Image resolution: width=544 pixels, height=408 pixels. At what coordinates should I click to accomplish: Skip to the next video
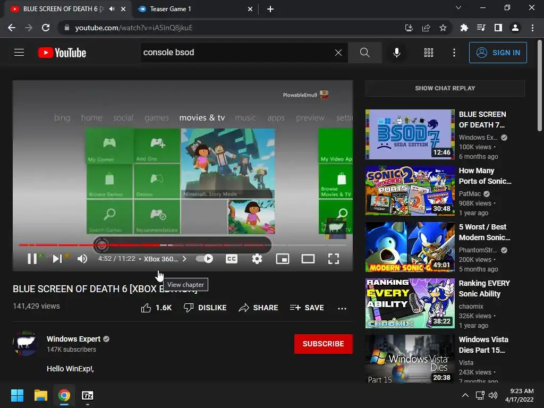pos(57,259)
